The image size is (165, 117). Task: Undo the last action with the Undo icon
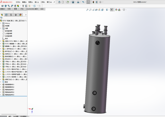(83, 2)
